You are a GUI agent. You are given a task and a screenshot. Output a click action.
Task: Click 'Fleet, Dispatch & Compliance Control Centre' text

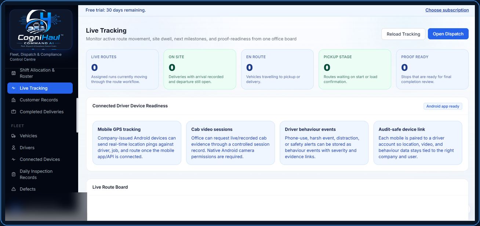tap(36, 57)
